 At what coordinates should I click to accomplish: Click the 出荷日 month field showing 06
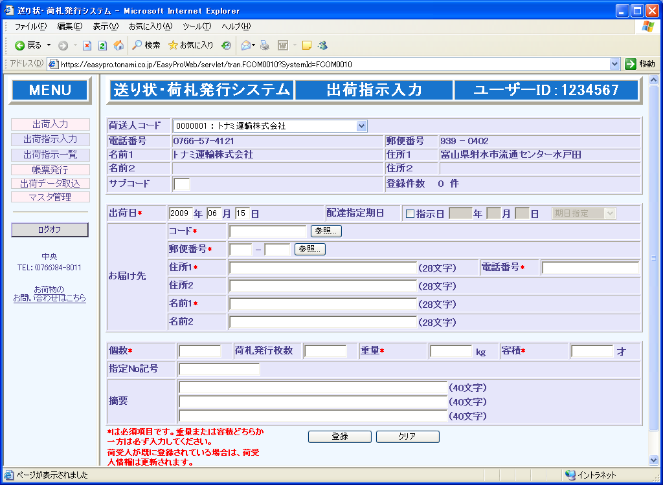click(x=214, y=213)
